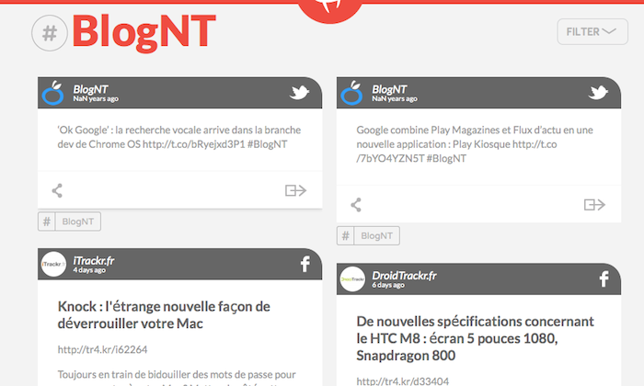Click BlogNT avatar on Play Kiosque tweet card

[352, 93]
